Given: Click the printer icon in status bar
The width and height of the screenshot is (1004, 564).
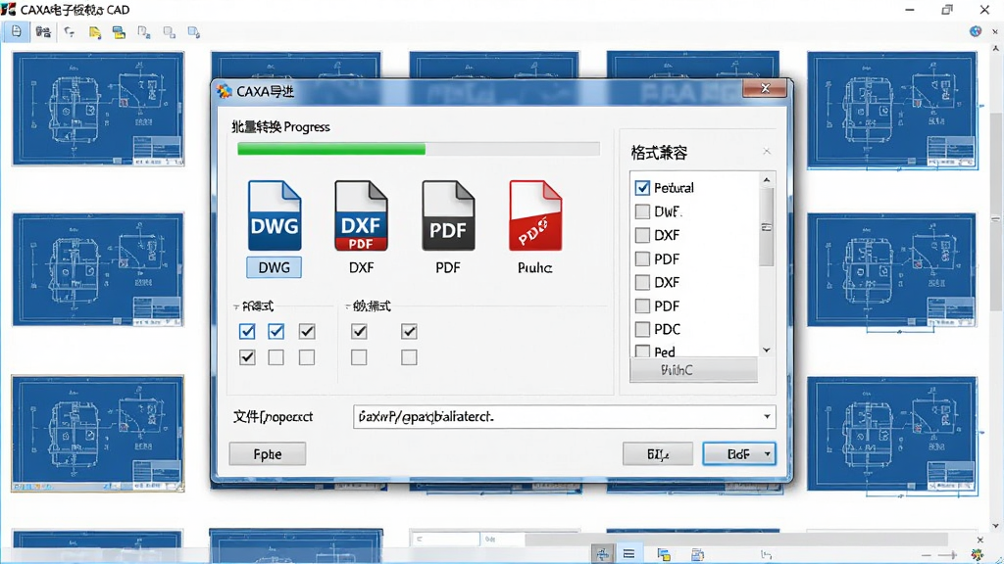Looking at the screenshot, I should coord(697,554).
